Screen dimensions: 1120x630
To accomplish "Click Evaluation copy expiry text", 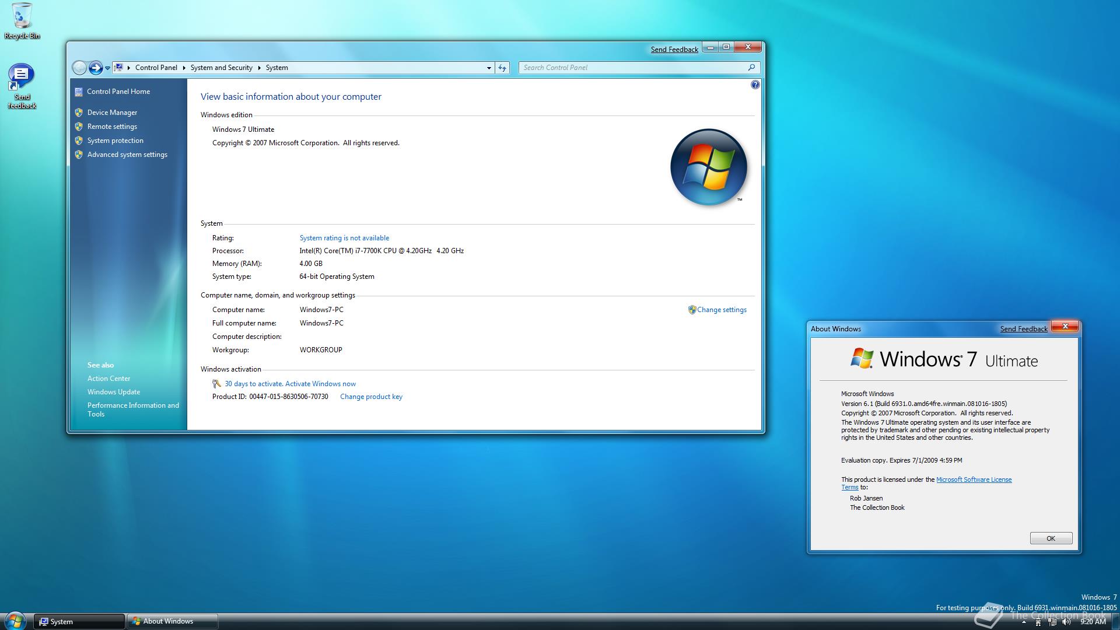I will 902,460.
